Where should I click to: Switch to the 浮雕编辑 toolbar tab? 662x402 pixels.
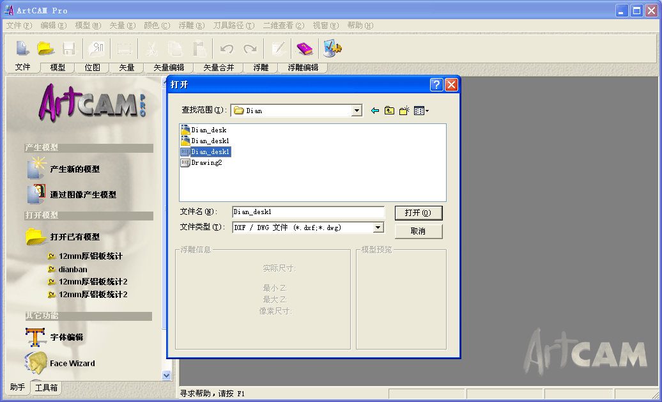point(303,68)
